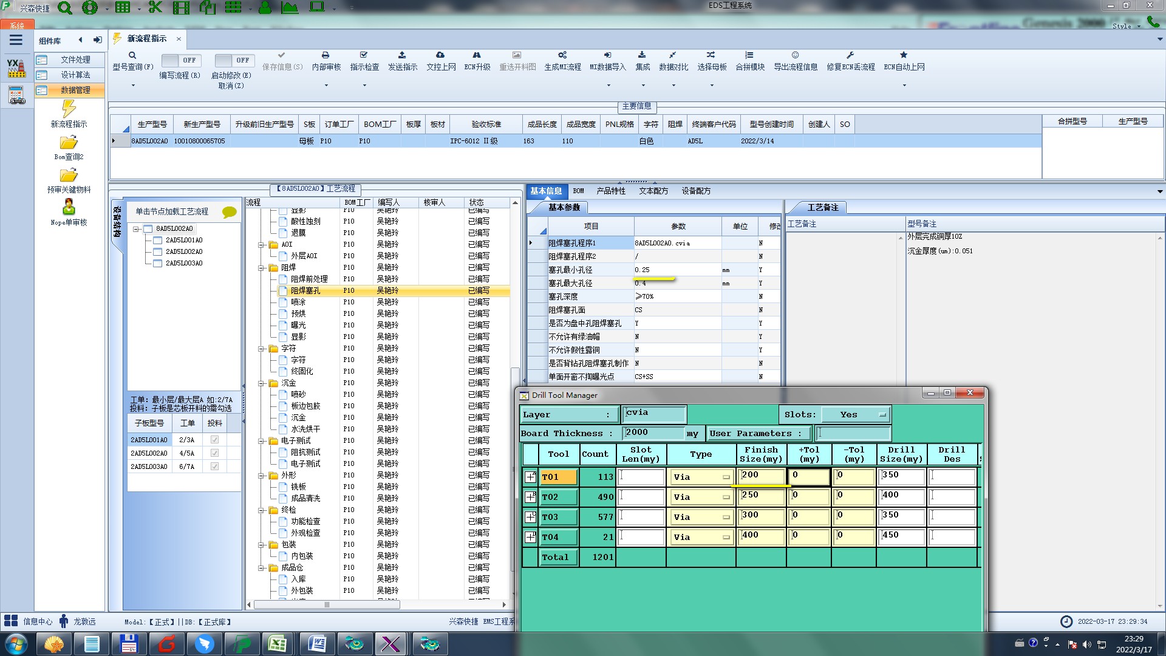Click the 内部审核 printer icon
This screenshot has height=656, width=1166.
326,55
